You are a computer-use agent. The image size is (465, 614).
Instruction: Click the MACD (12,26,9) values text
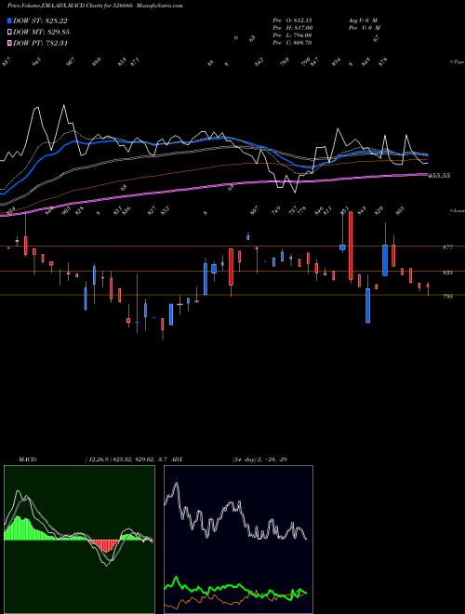pyautogui.click(x=126, y=460)
